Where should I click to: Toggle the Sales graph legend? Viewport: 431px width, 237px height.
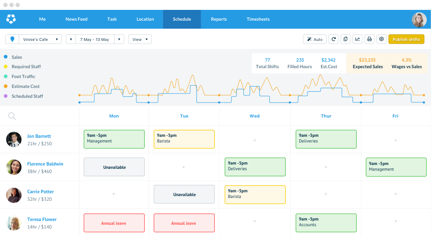(x=17, y=57)
